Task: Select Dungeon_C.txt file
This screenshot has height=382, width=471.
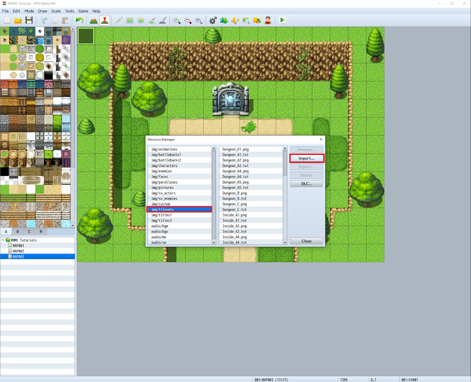Action: [251, 209]
